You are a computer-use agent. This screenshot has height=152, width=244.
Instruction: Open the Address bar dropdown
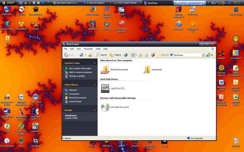point(203,55)
